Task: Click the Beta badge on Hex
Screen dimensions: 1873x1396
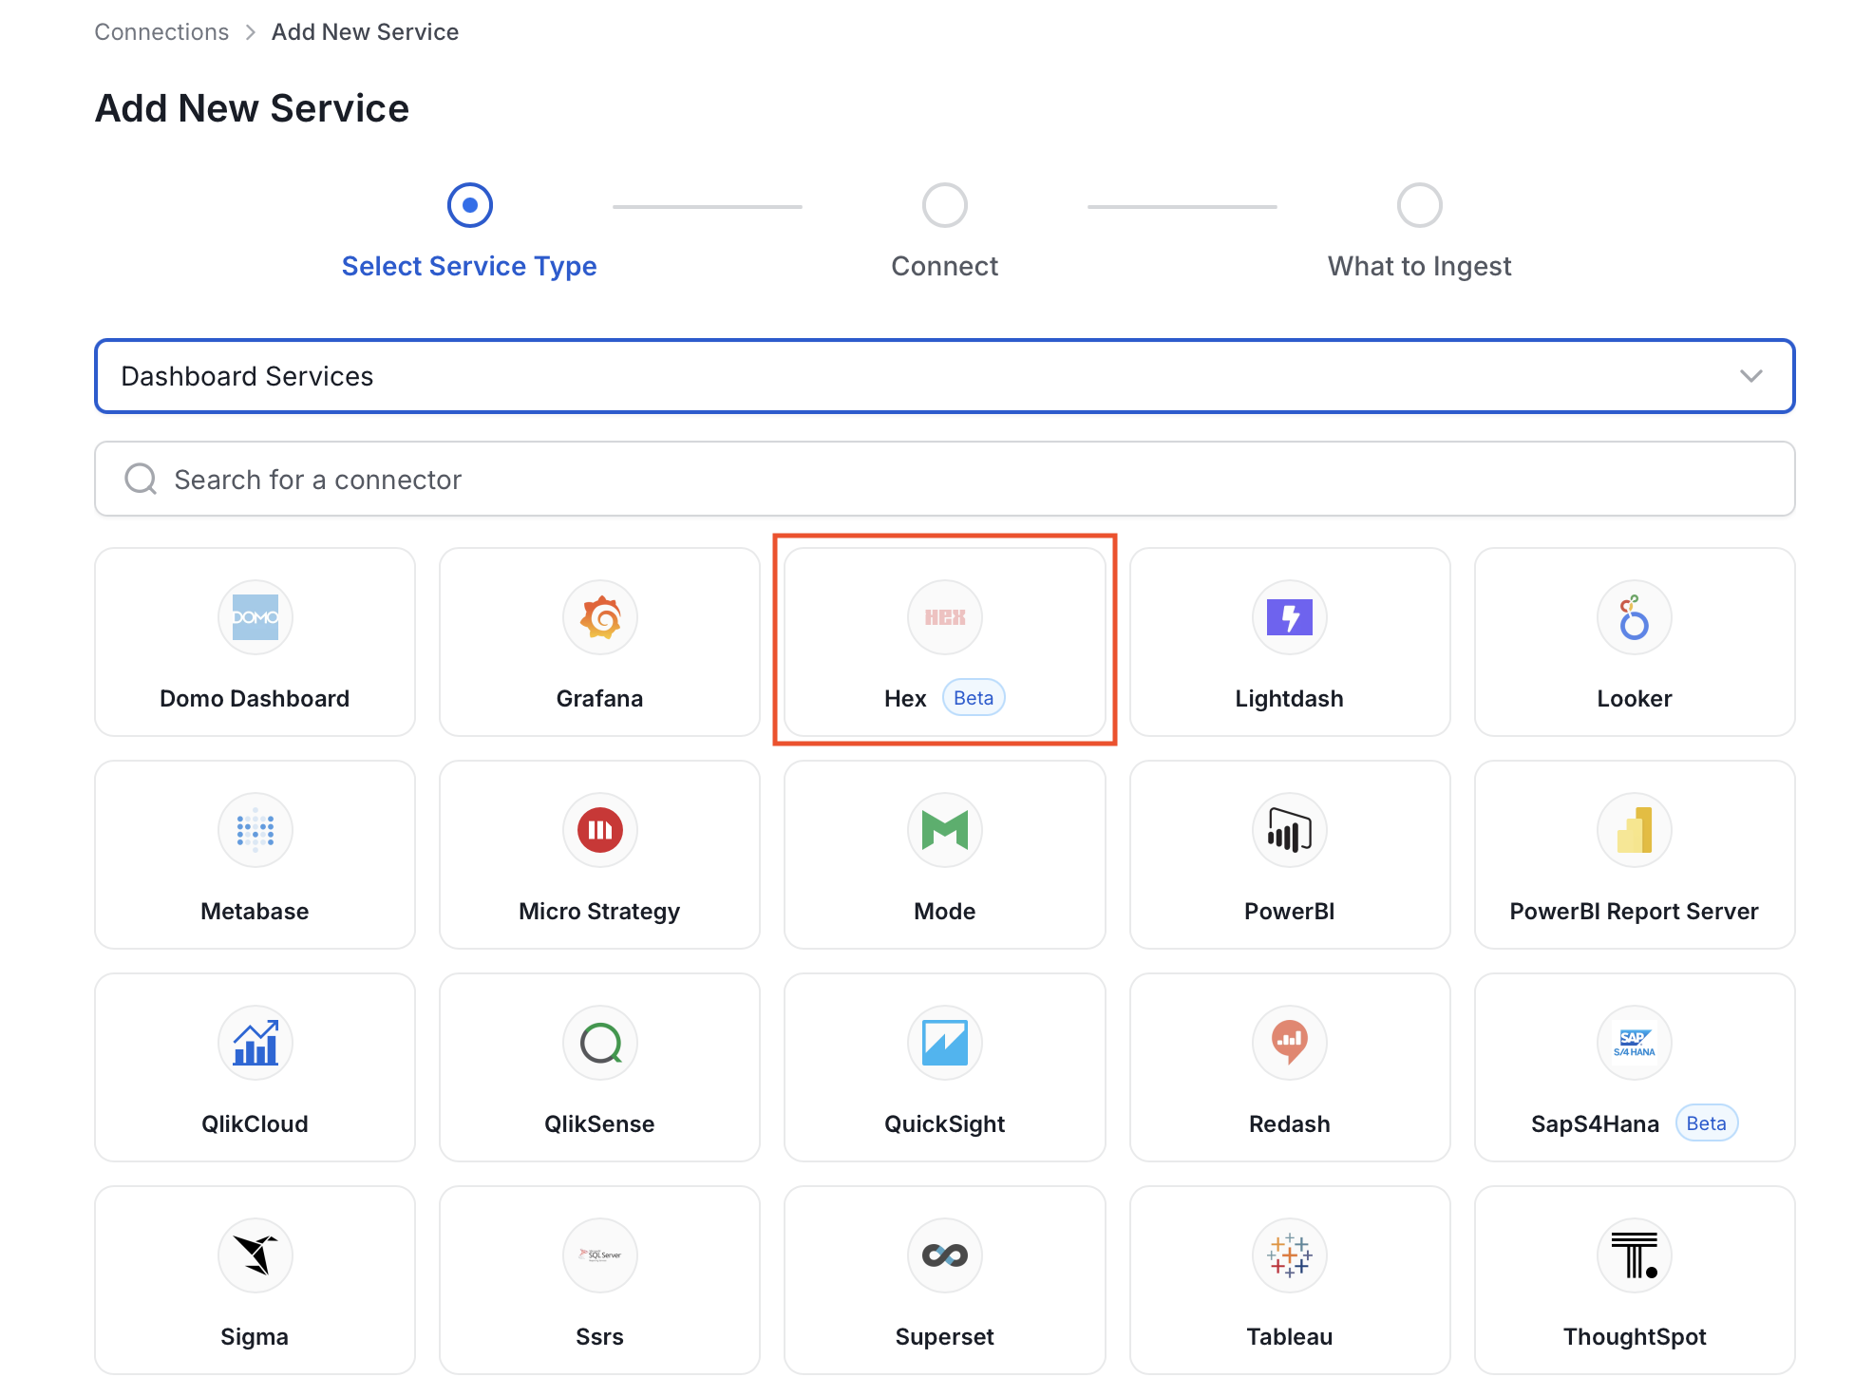Action: tap(974, 698)
